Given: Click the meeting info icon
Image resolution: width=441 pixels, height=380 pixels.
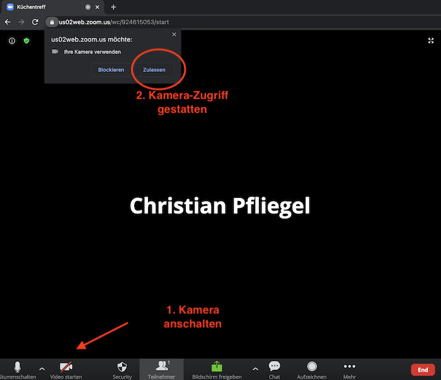Looking at the screenshot, I should coord(12,41).
